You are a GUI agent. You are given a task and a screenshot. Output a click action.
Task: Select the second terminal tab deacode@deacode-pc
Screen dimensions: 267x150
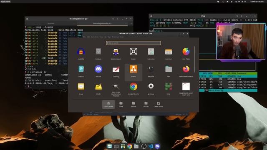click(x=102, y=23)
